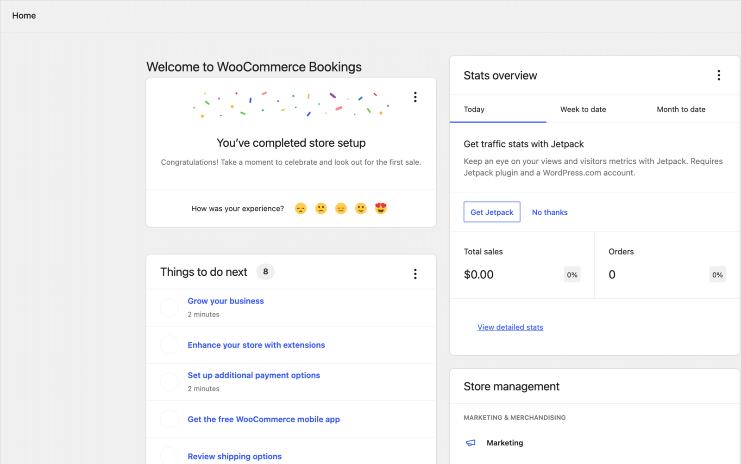Open Get the free WooCommerce mobile app
This screenshot has height=464, width=741.
point(264,419)
